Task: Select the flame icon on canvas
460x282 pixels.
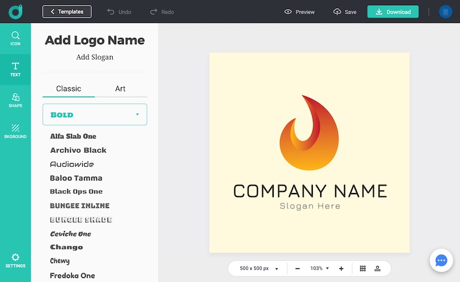Action: click(309, 133)
